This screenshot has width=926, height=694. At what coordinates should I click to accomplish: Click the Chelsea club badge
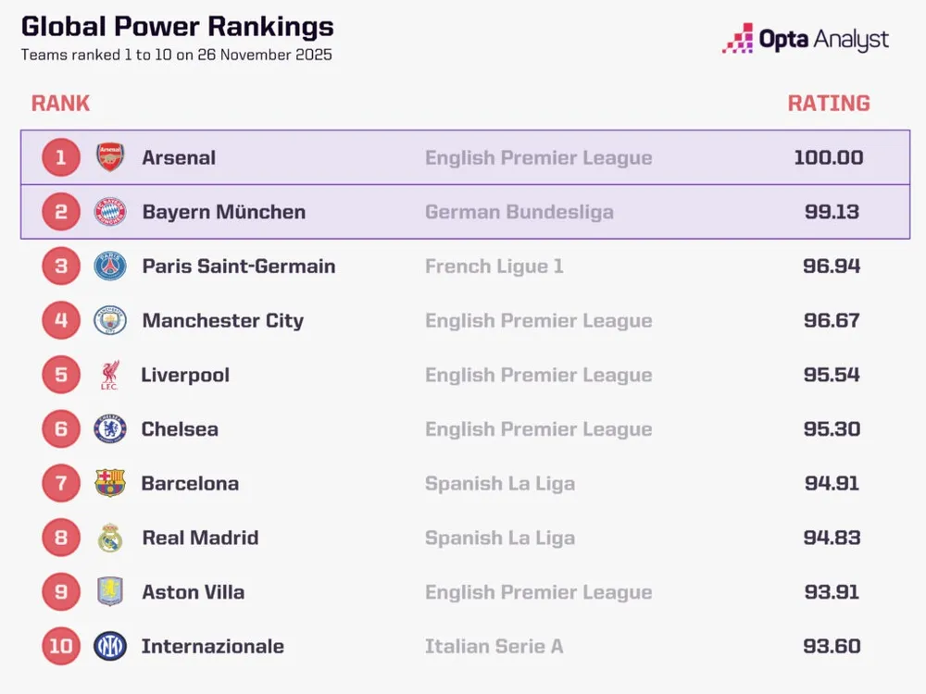point(110,429)
